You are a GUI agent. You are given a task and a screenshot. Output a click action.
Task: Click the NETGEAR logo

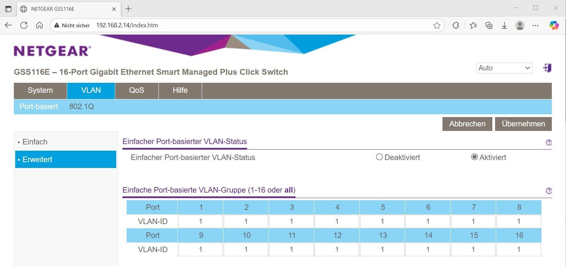[x=53, y=51]
